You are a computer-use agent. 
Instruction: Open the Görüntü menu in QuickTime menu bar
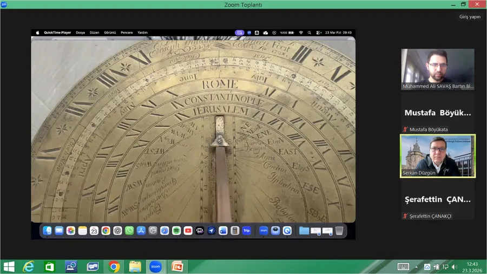(109, 32)
